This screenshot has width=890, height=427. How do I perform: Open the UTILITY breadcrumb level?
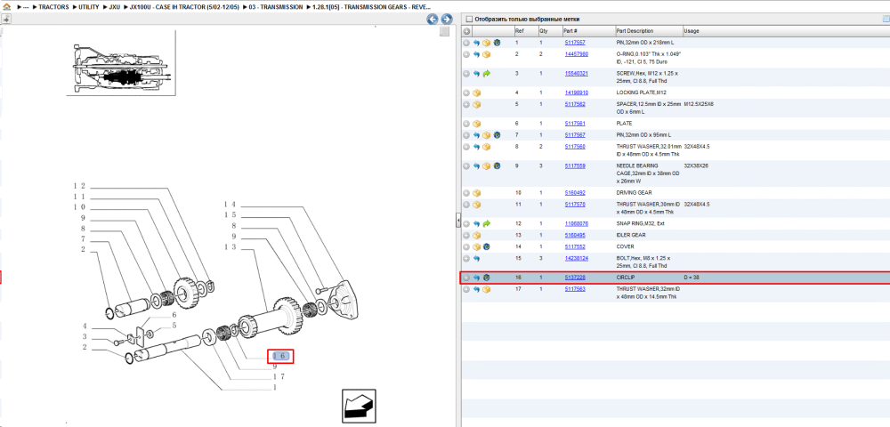coord(89,7)
